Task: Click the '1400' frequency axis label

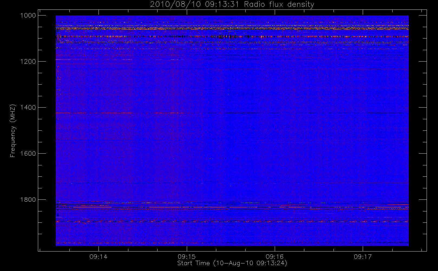Action: [x=28, y=108]
